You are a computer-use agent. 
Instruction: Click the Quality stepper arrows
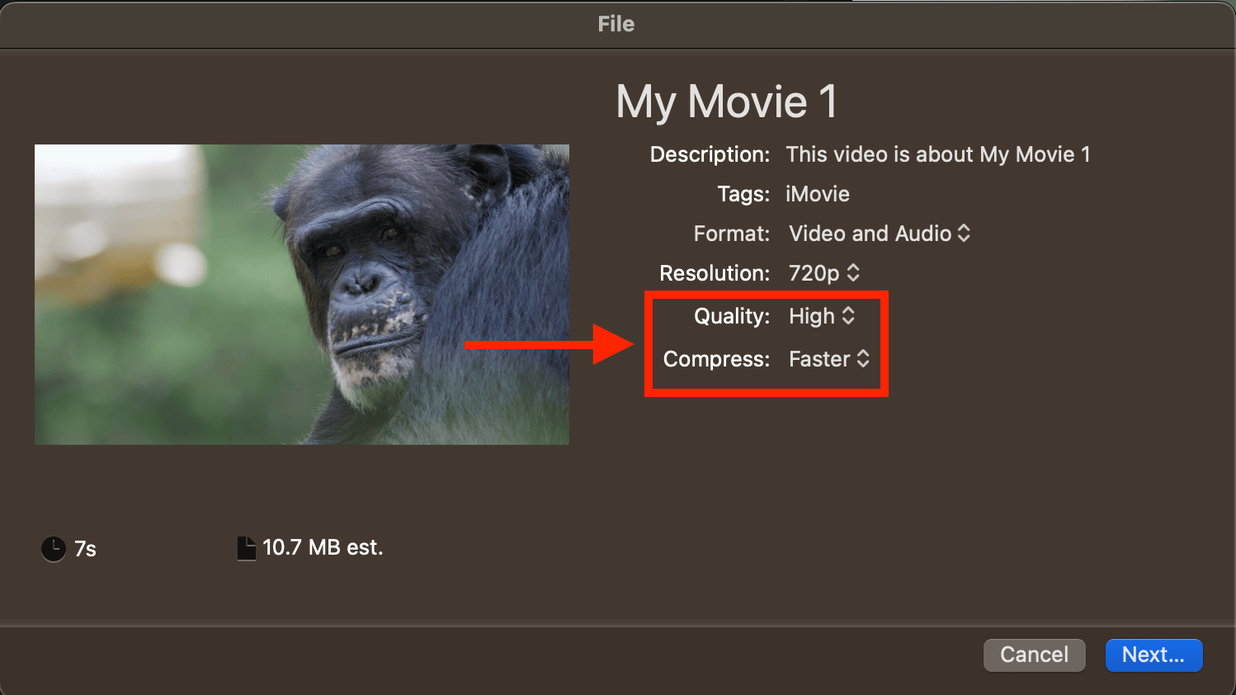[x=849, y=316]
